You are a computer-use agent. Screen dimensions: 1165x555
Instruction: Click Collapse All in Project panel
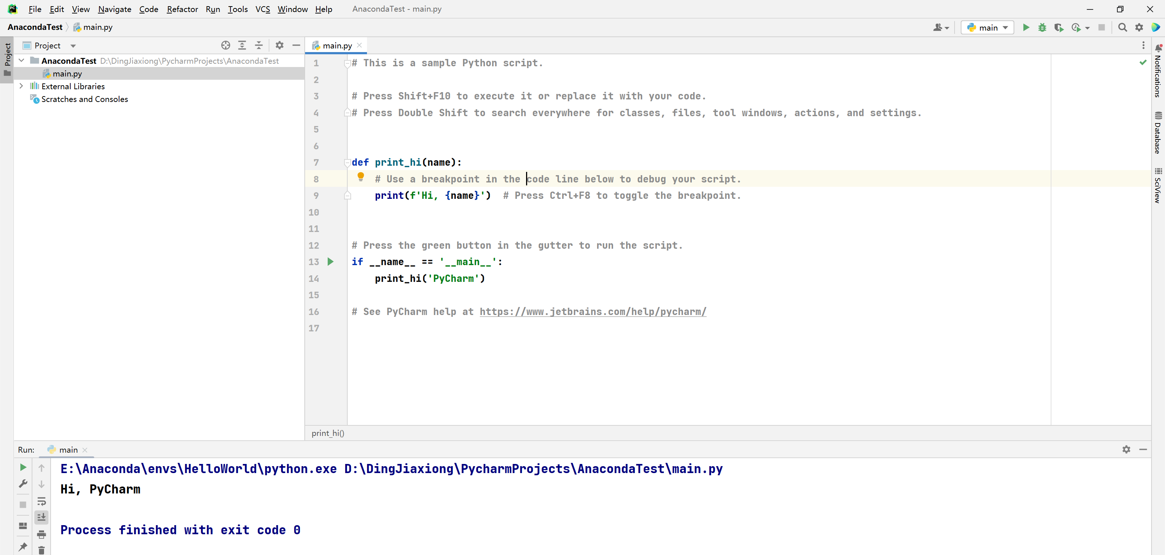point(259,45)
